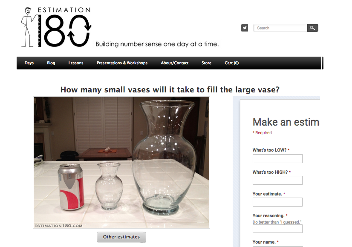Go to the Lessons page
Image resolution: width=352 pixels, height=247 pixels.
pyautogui.click(x=76, y=63)
